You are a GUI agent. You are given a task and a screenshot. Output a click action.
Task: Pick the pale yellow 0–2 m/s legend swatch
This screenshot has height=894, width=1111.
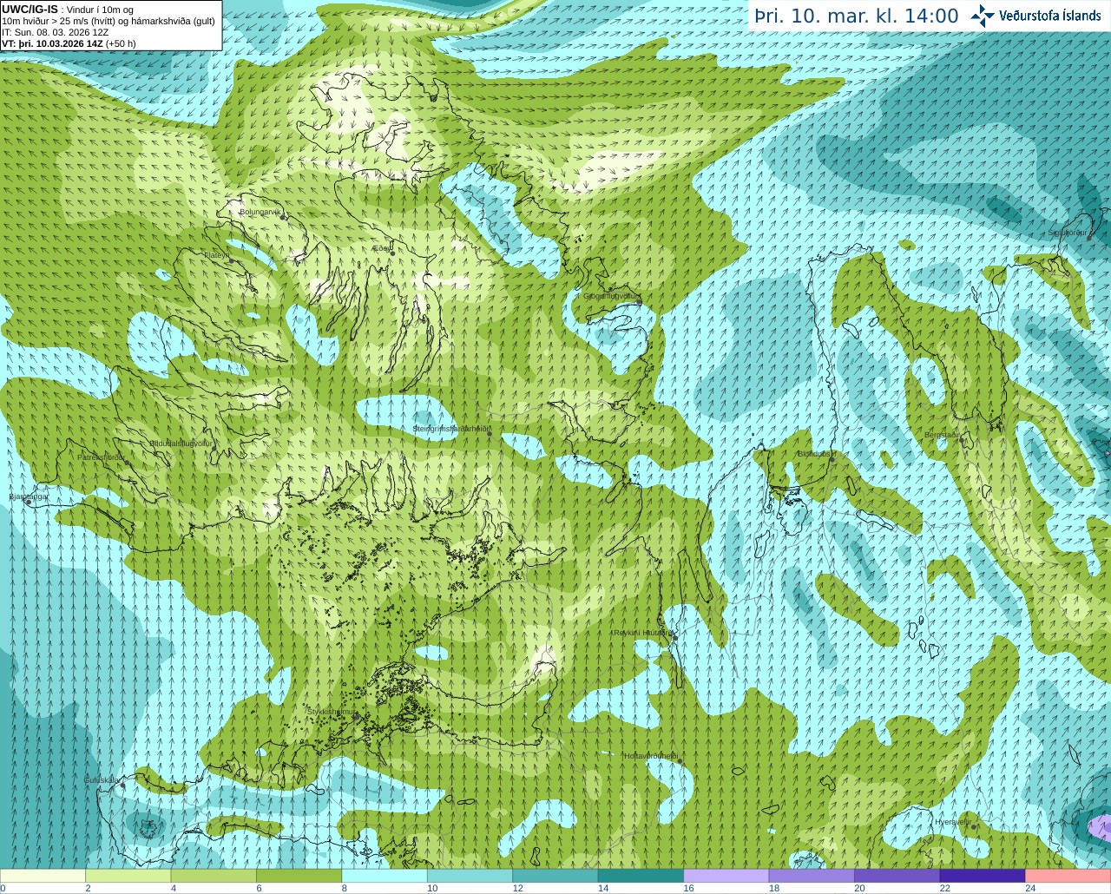pyautogui.click(x=43, y=876)
